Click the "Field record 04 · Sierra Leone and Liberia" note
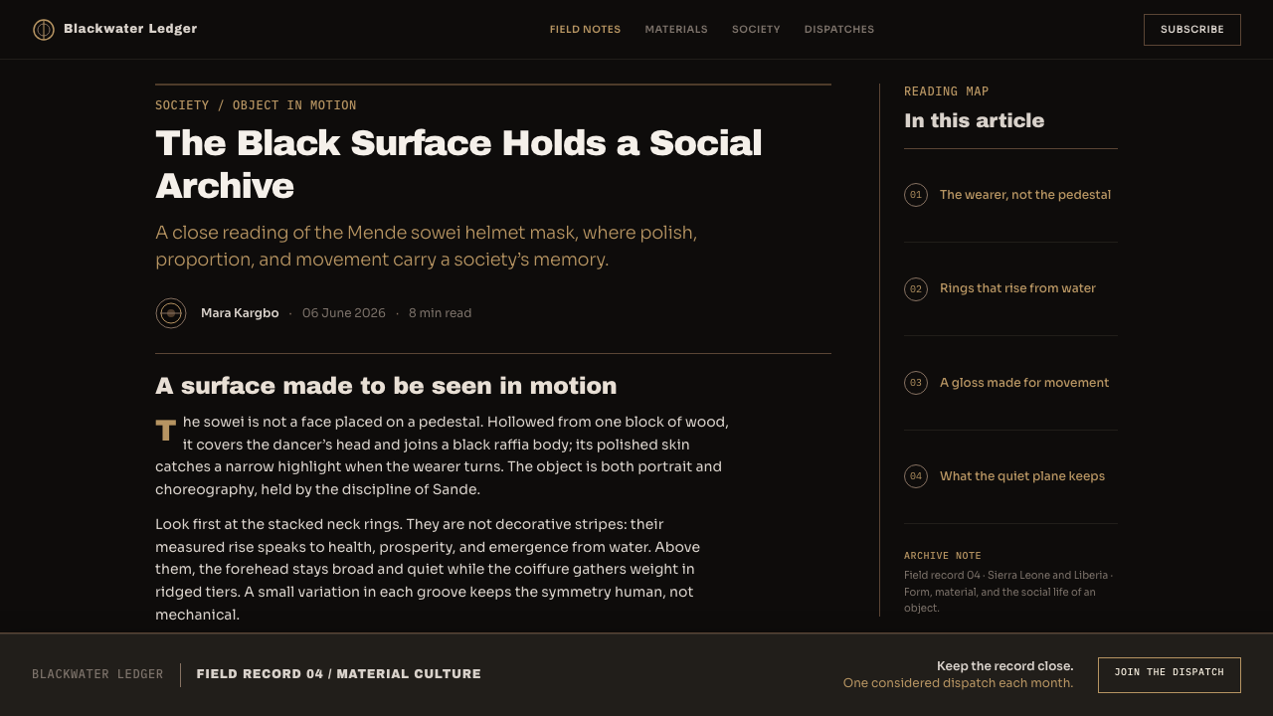 1008,592
